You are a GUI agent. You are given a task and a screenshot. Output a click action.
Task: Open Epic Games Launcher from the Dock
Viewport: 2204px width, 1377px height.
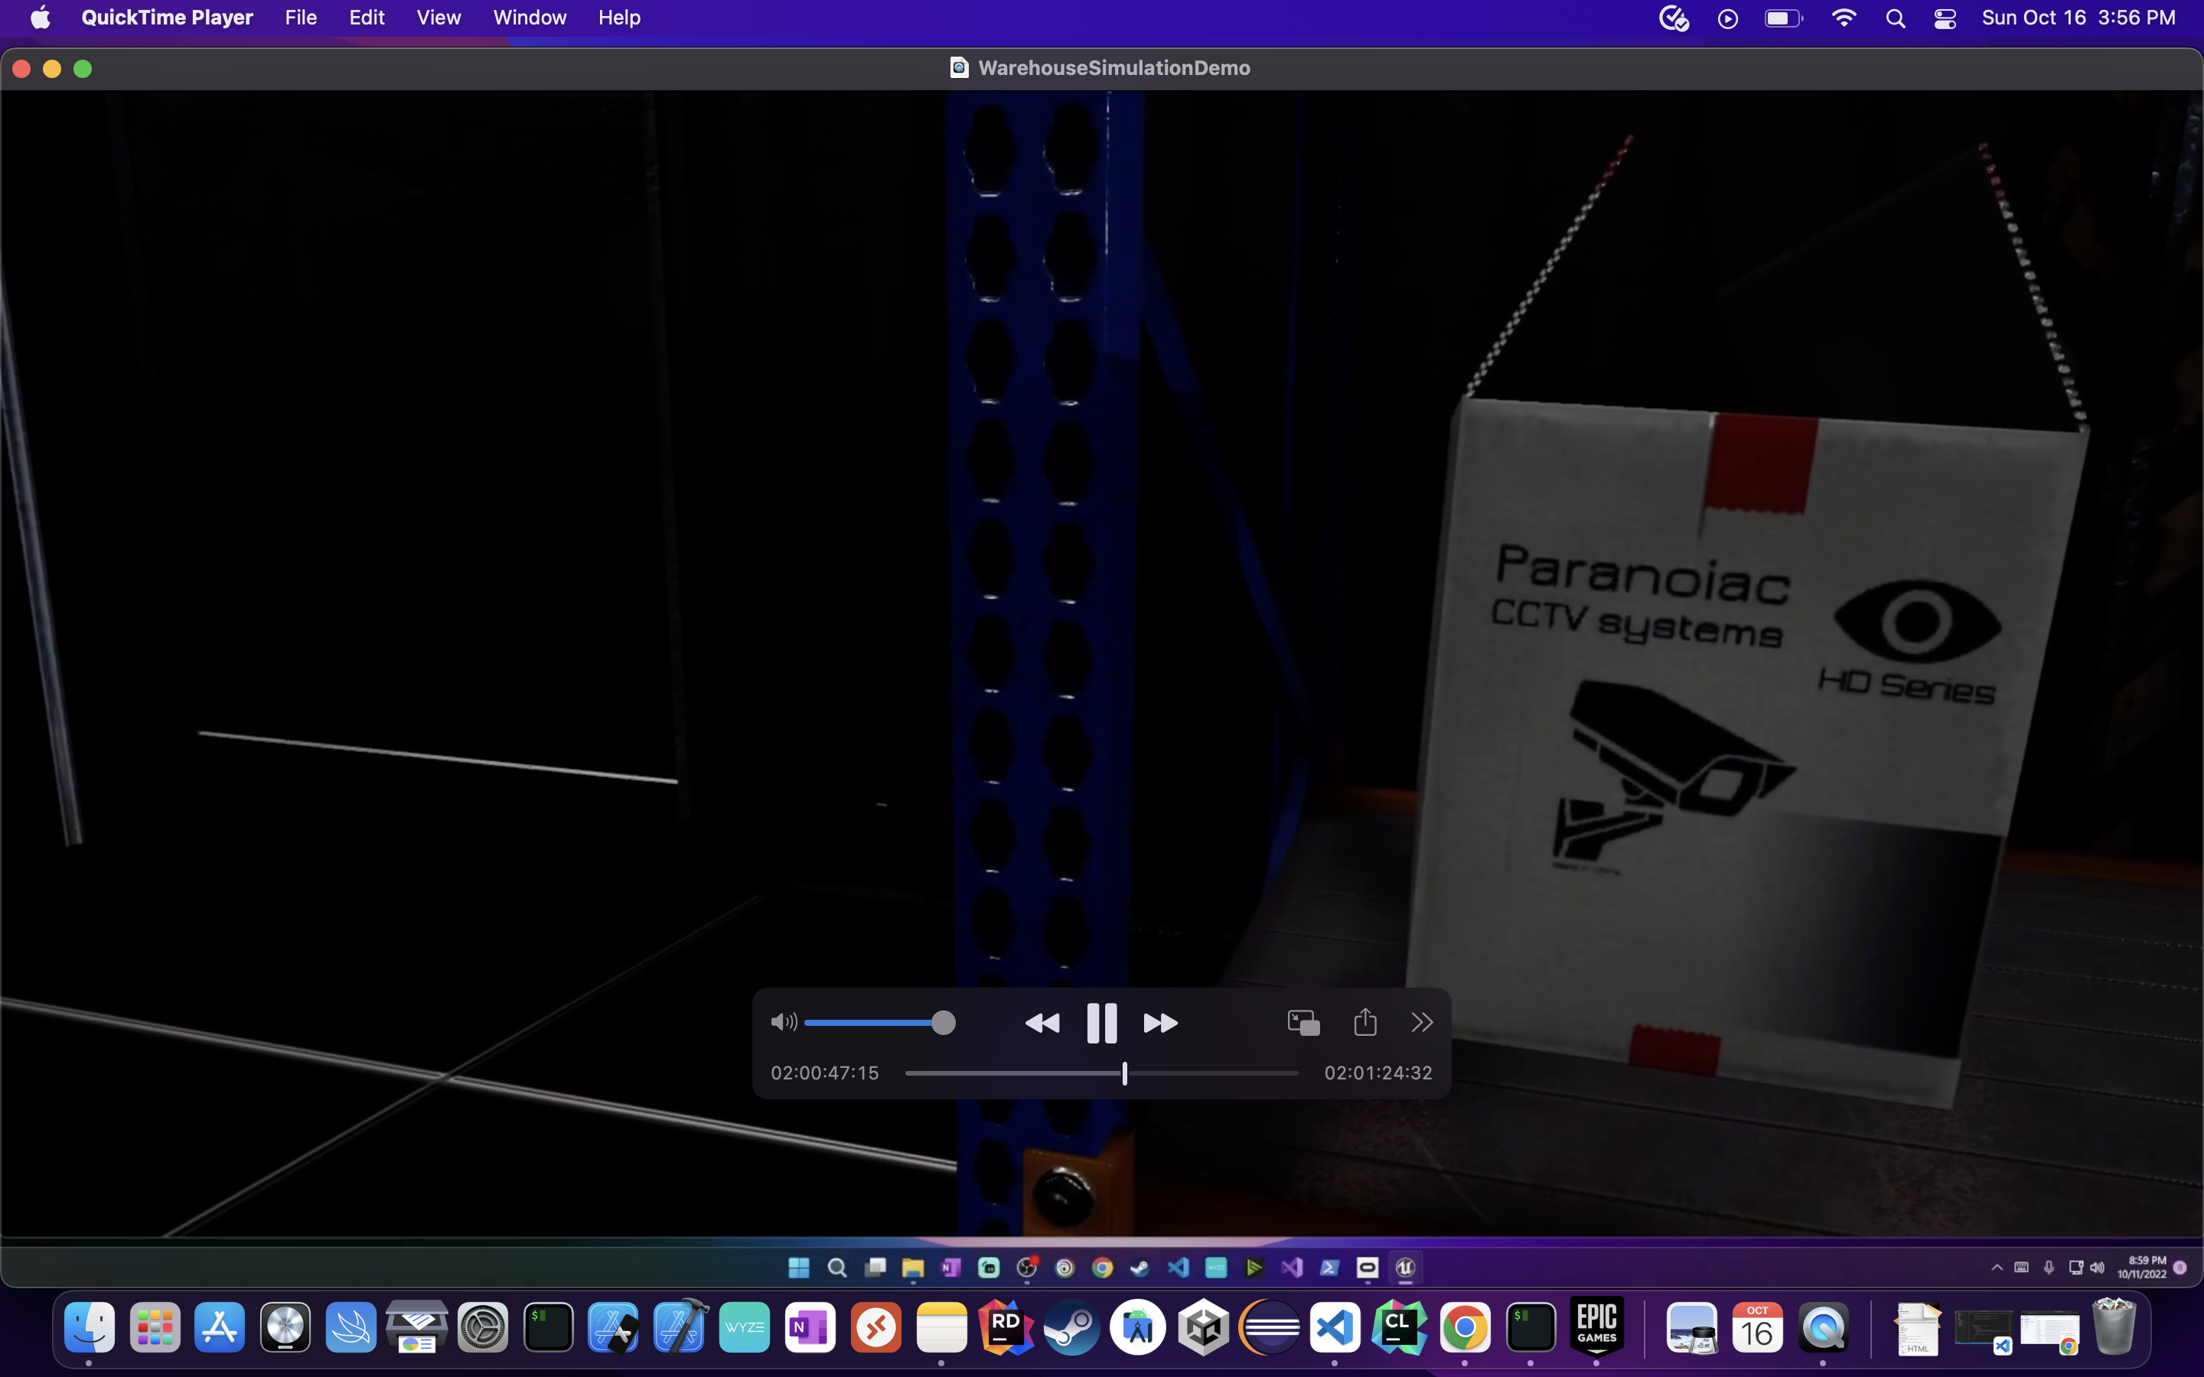pos(1596,1327)
